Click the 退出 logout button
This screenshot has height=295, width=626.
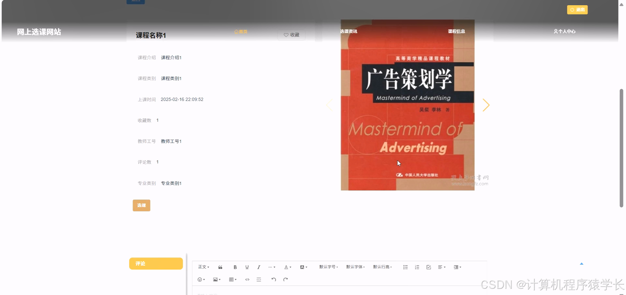(577, 10)
